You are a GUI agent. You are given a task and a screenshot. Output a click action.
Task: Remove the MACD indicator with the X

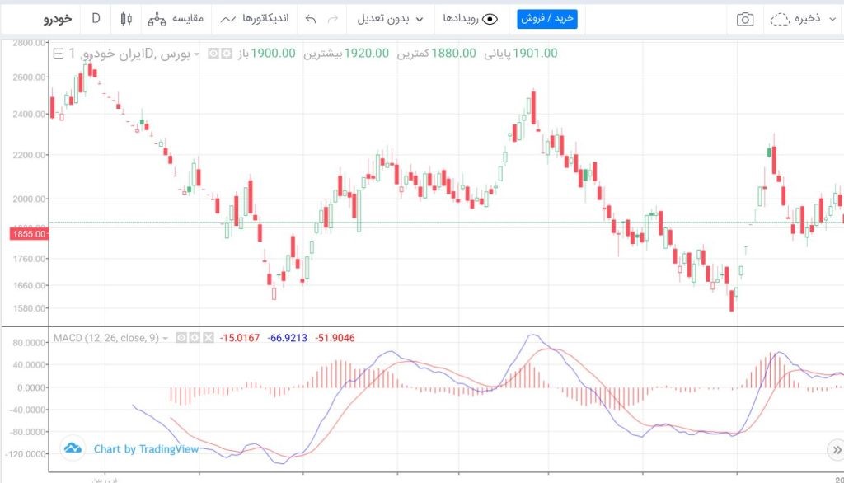(207, 338)
